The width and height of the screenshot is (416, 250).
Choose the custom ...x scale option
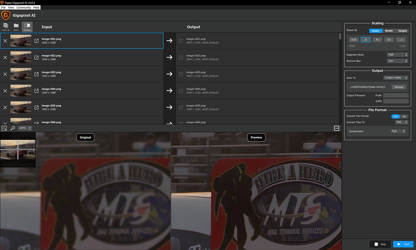401,40
